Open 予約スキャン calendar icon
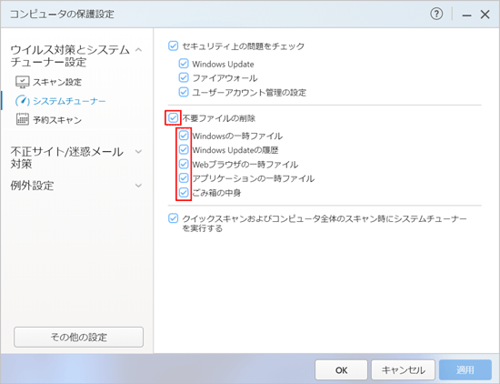This screenshot has width=500, height=384. pyautogui.click(x=23, y=119)
